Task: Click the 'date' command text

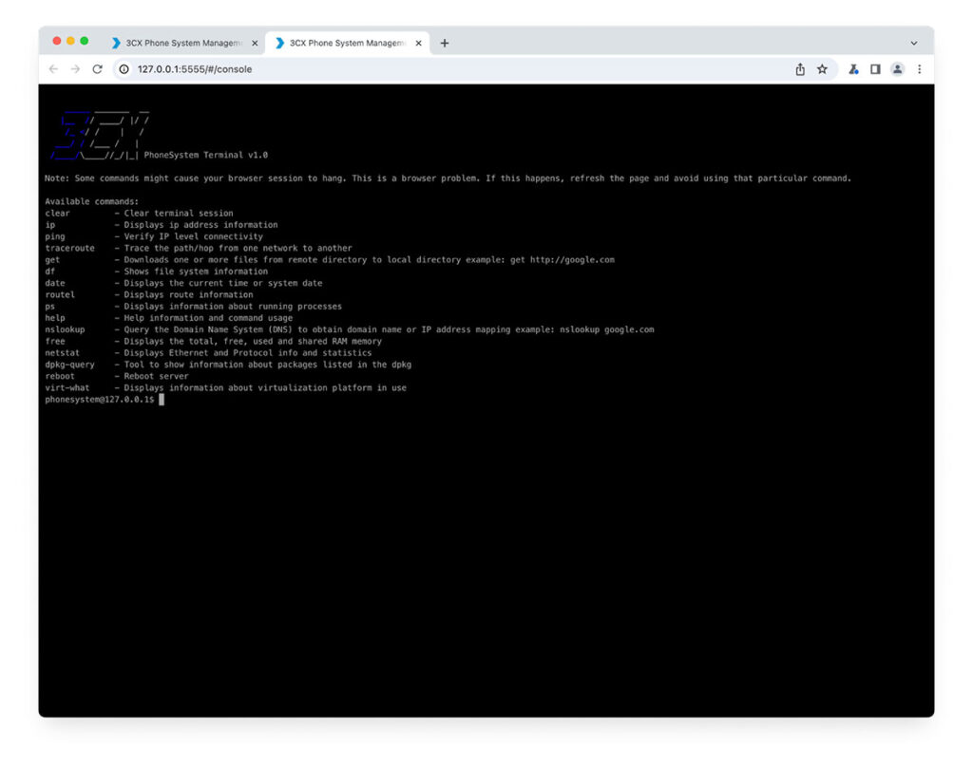Action: (x=54, y=283)
